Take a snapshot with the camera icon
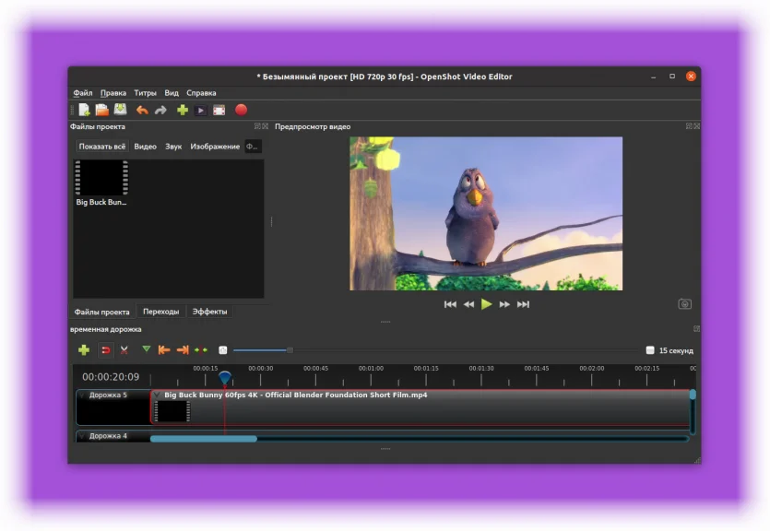Screen dimensions: 770x531 click(x=684, y=304)
